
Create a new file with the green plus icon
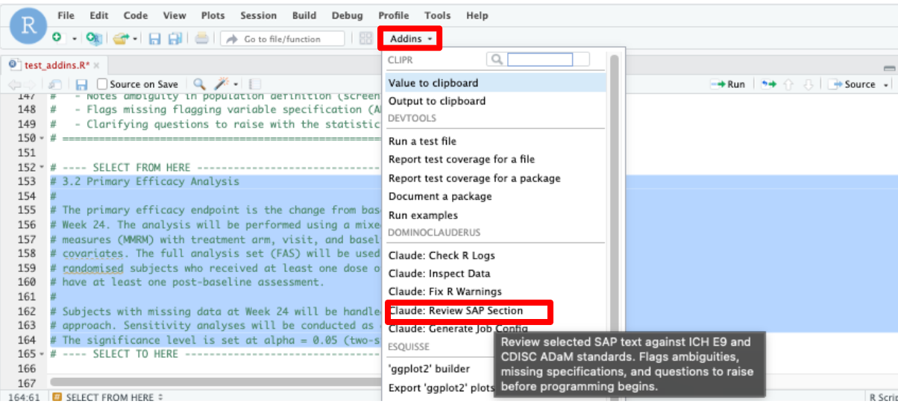57,38
